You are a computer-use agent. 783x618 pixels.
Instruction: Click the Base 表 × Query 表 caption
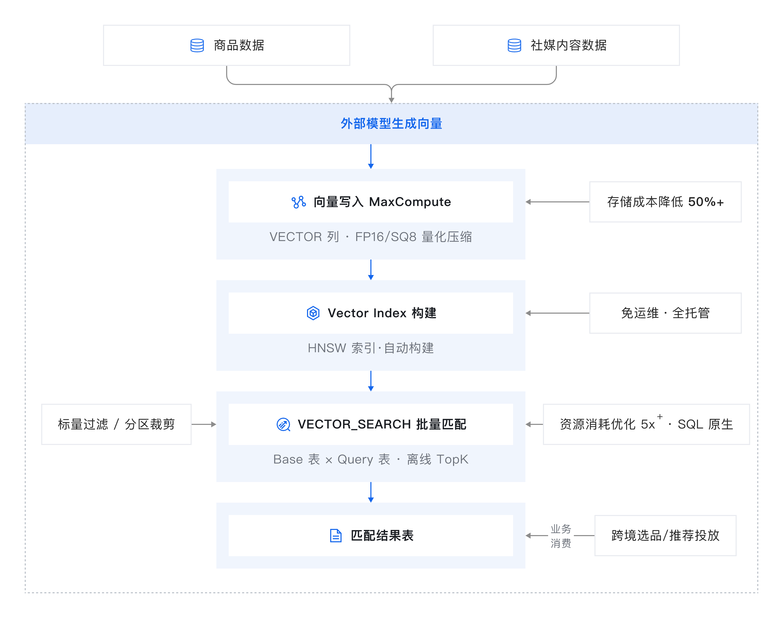[371, 459]
